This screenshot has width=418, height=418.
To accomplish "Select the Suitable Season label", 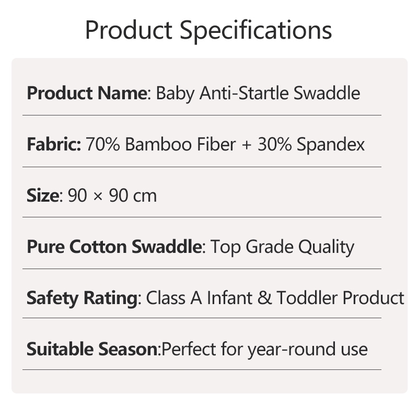I will pos(92,349).
